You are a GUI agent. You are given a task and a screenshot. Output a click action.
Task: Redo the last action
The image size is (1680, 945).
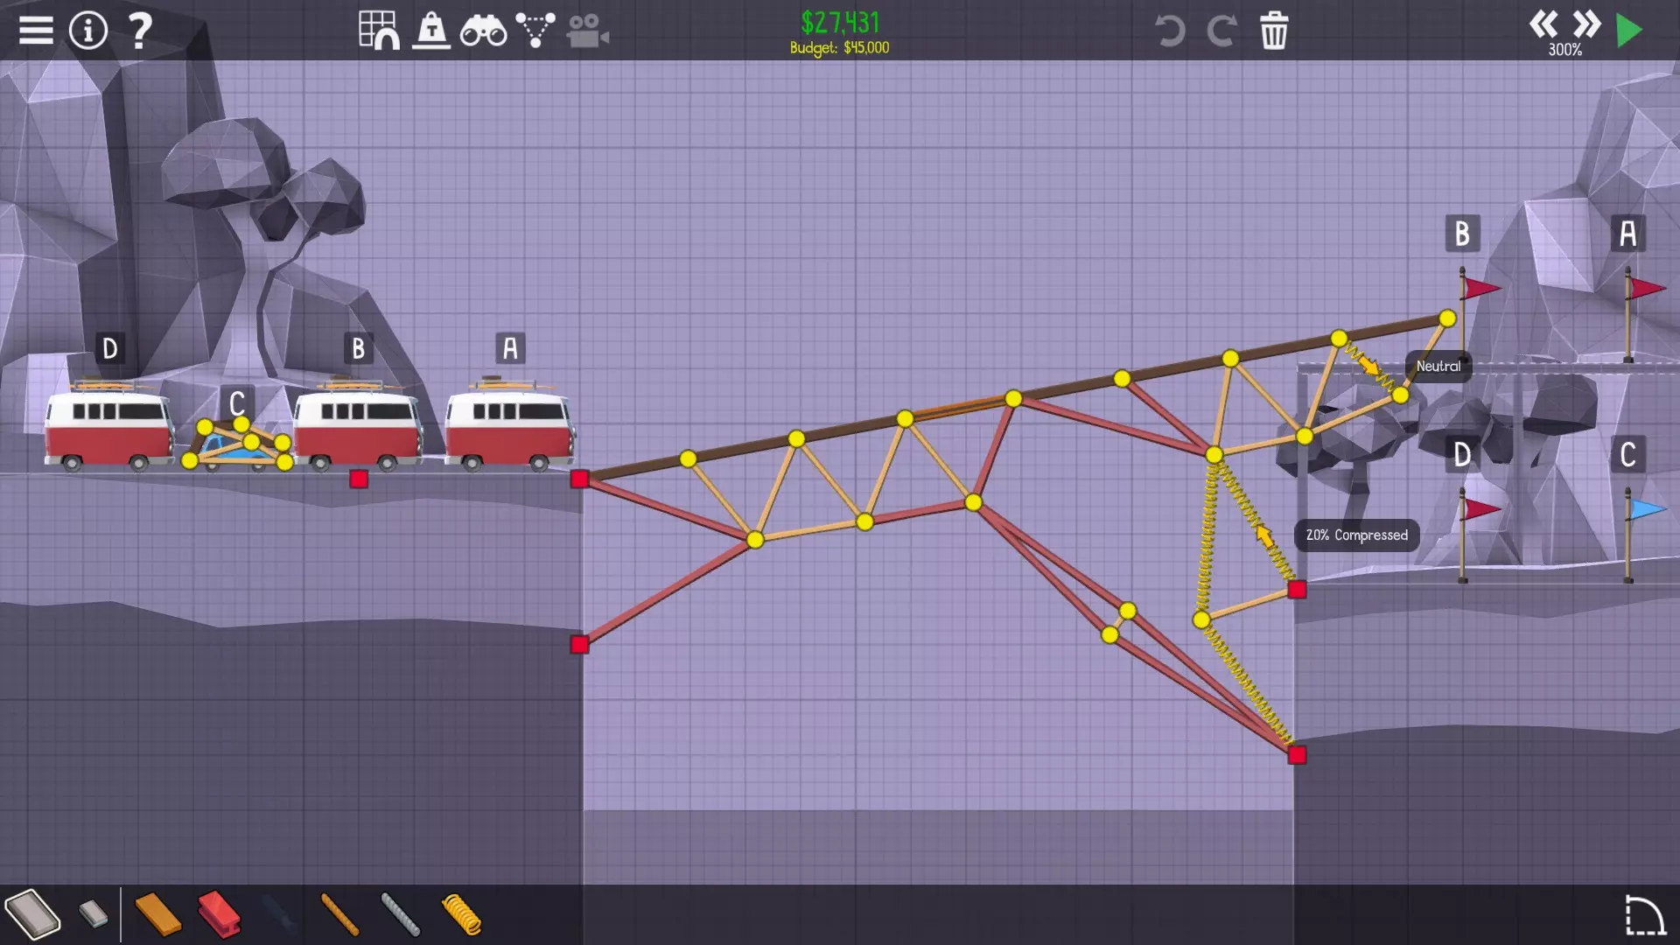[x=1221, y=31]
